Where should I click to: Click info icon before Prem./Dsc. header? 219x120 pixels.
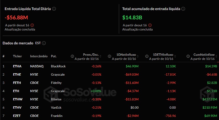(72, 56)
